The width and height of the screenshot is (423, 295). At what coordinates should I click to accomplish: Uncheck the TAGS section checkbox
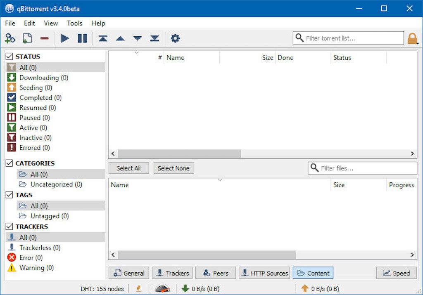click(x=9, y=194)
